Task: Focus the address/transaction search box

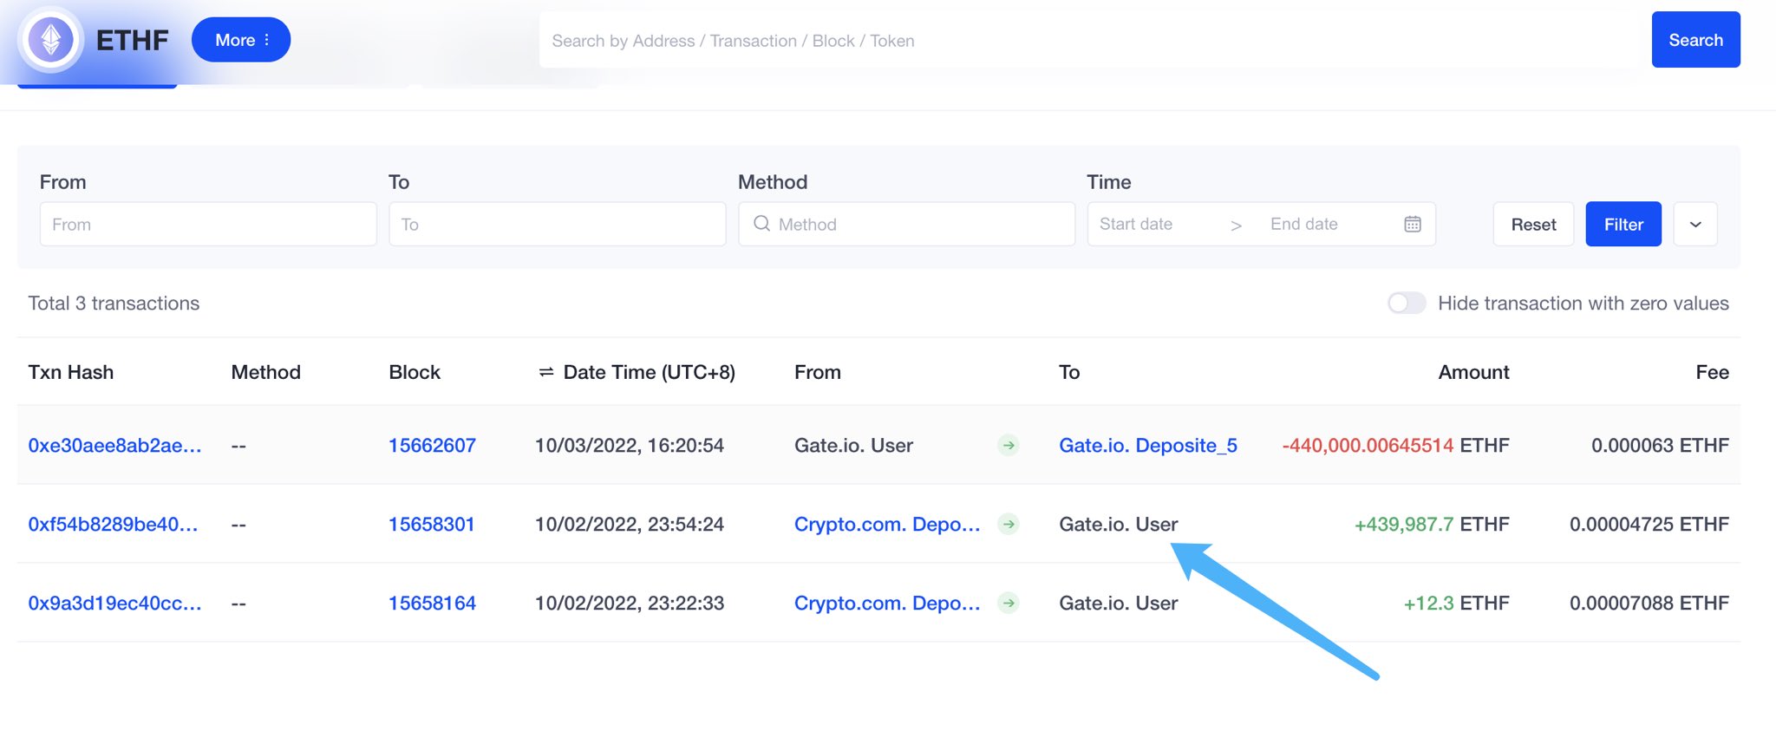Action: pyautogui.click(x=1090, y=40)
